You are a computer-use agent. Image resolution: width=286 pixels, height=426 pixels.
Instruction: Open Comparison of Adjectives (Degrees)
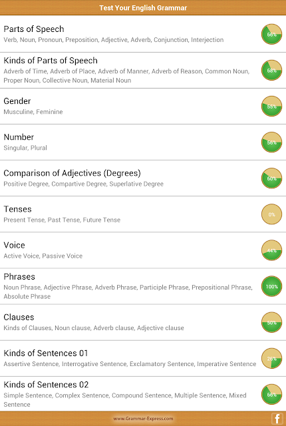[143, 178]
